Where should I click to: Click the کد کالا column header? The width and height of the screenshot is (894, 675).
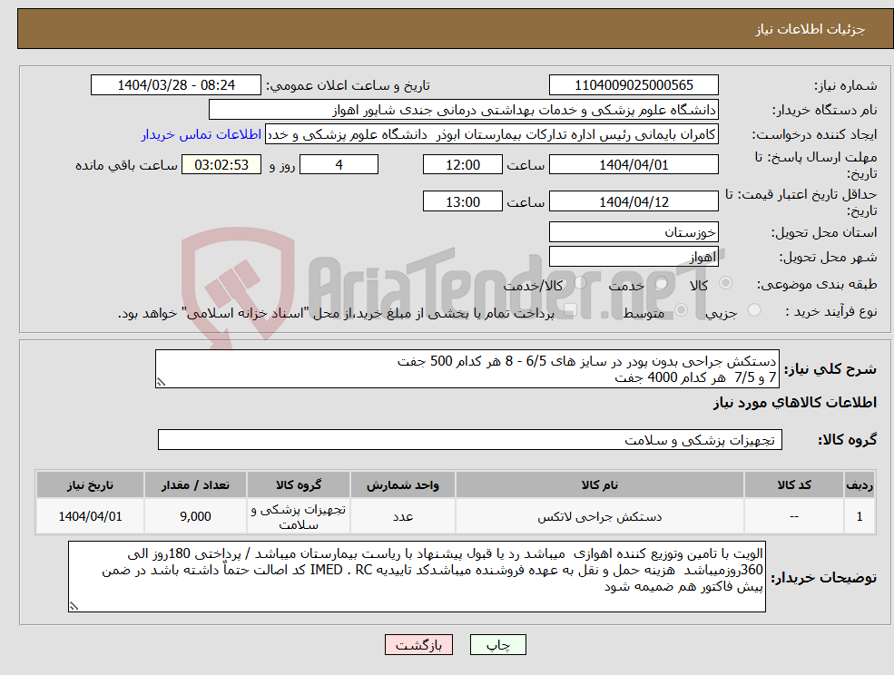click(x=794, y=484)
